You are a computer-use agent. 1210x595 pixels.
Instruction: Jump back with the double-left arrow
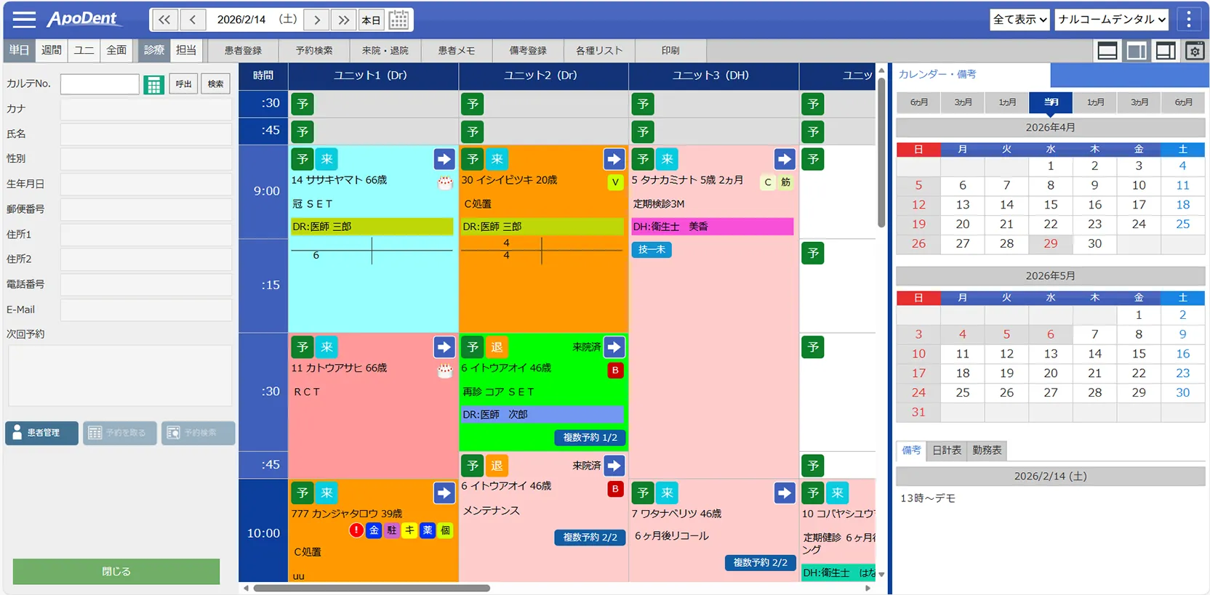point(164,20)
